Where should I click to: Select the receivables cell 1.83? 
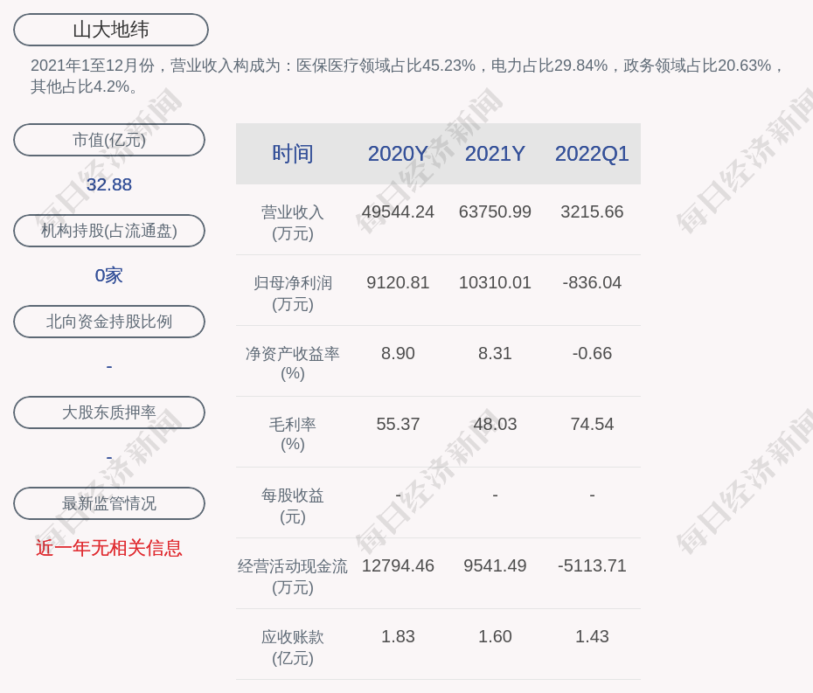tap(398, 636)
